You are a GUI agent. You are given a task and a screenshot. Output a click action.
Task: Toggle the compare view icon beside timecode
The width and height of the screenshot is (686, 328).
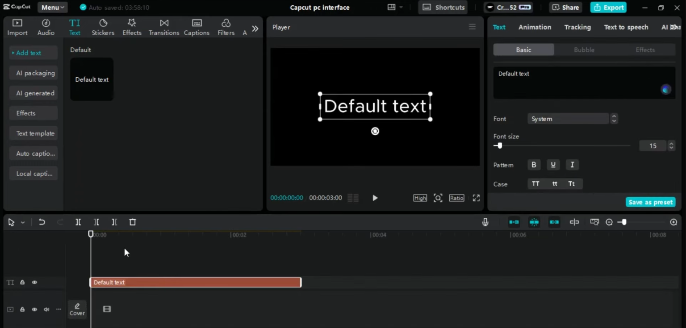click(x=353, y=198)
